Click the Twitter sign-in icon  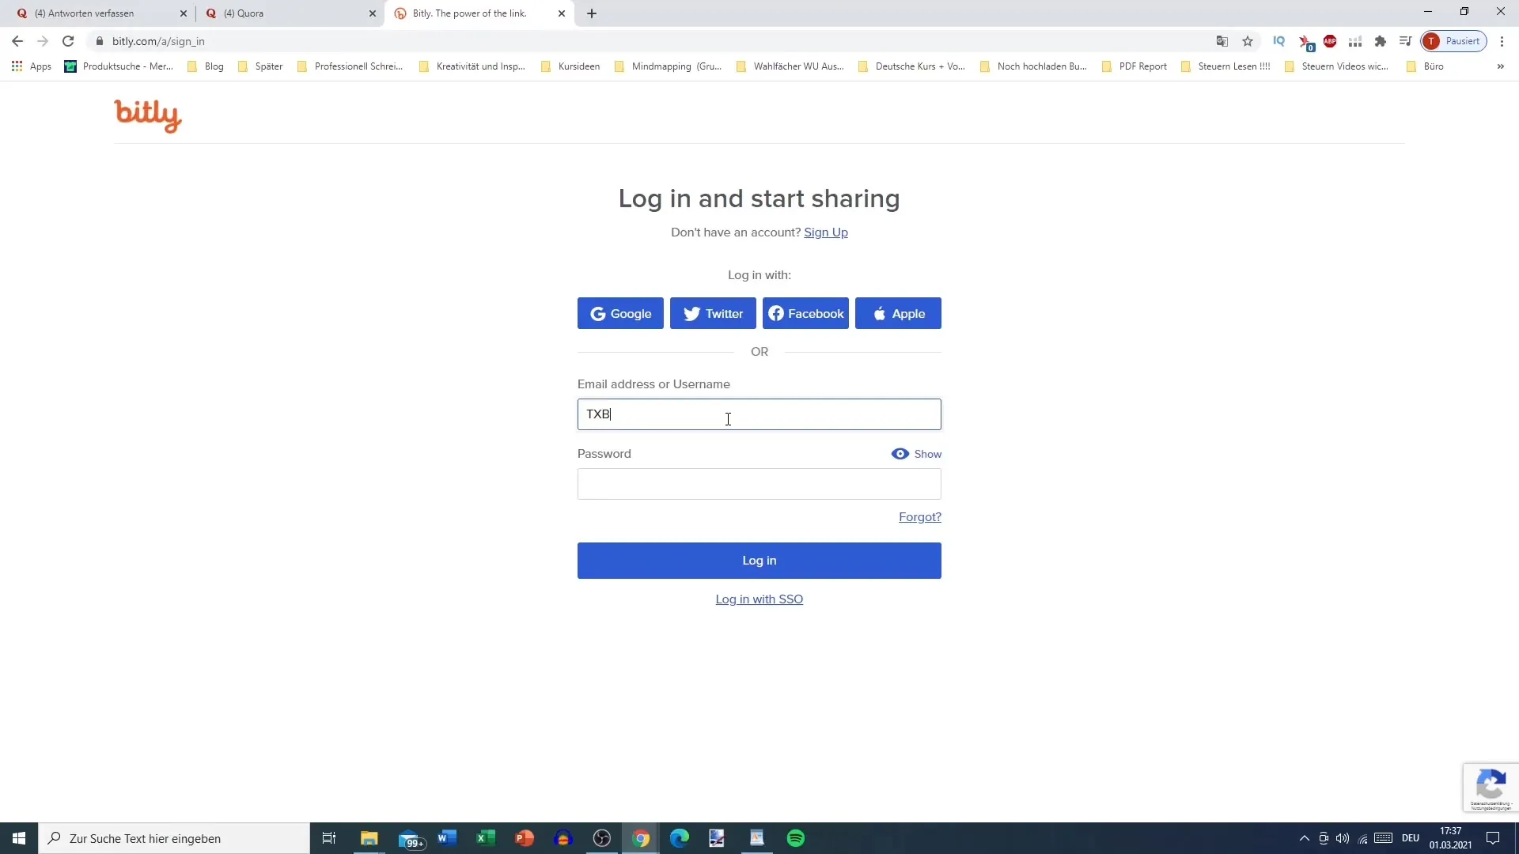tap(714, 314)
